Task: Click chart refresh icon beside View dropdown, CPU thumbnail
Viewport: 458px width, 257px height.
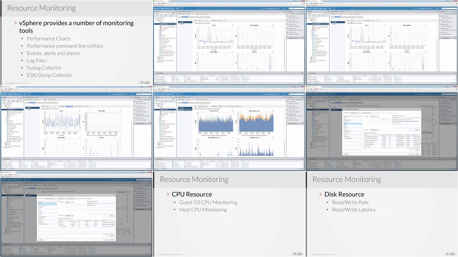Action: point(127,192)
